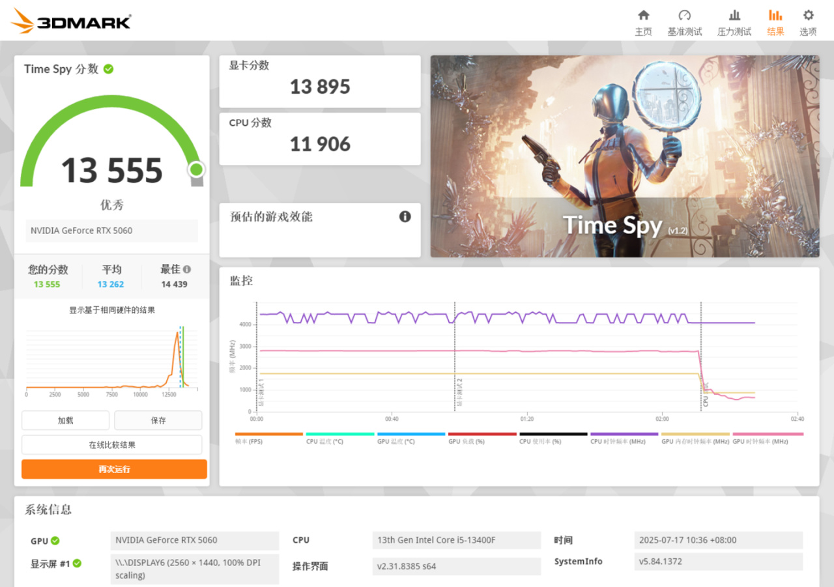Run the benchmark again with 再次运行
This screenshot has width=834, height=587.
tap(114, 469)
